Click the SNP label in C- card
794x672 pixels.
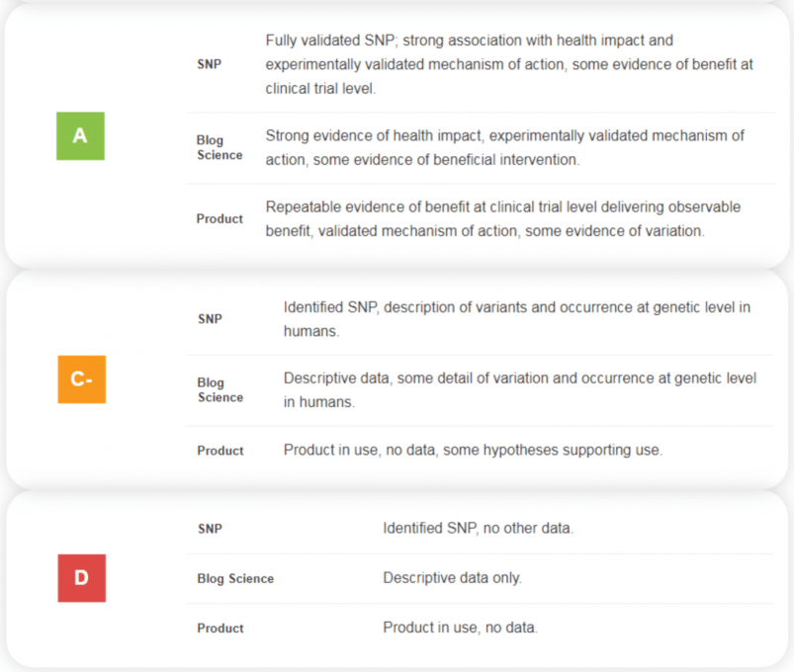(x=210, y=319)
